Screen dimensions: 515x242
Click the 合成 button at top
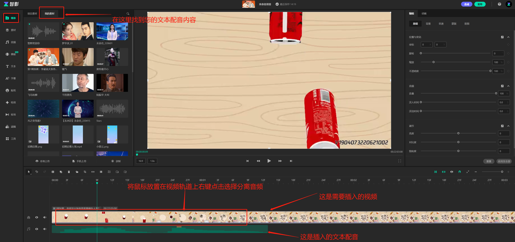tap(466, 4)
